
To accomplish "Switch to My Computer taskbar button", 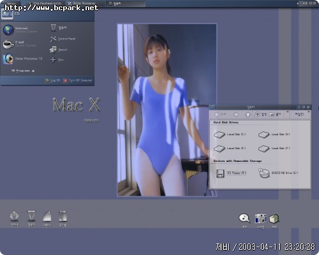I will coord(126,3).
